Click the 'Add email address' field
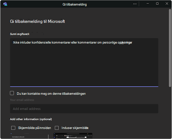Screen dimensions: 172x139 pos(84,109)
